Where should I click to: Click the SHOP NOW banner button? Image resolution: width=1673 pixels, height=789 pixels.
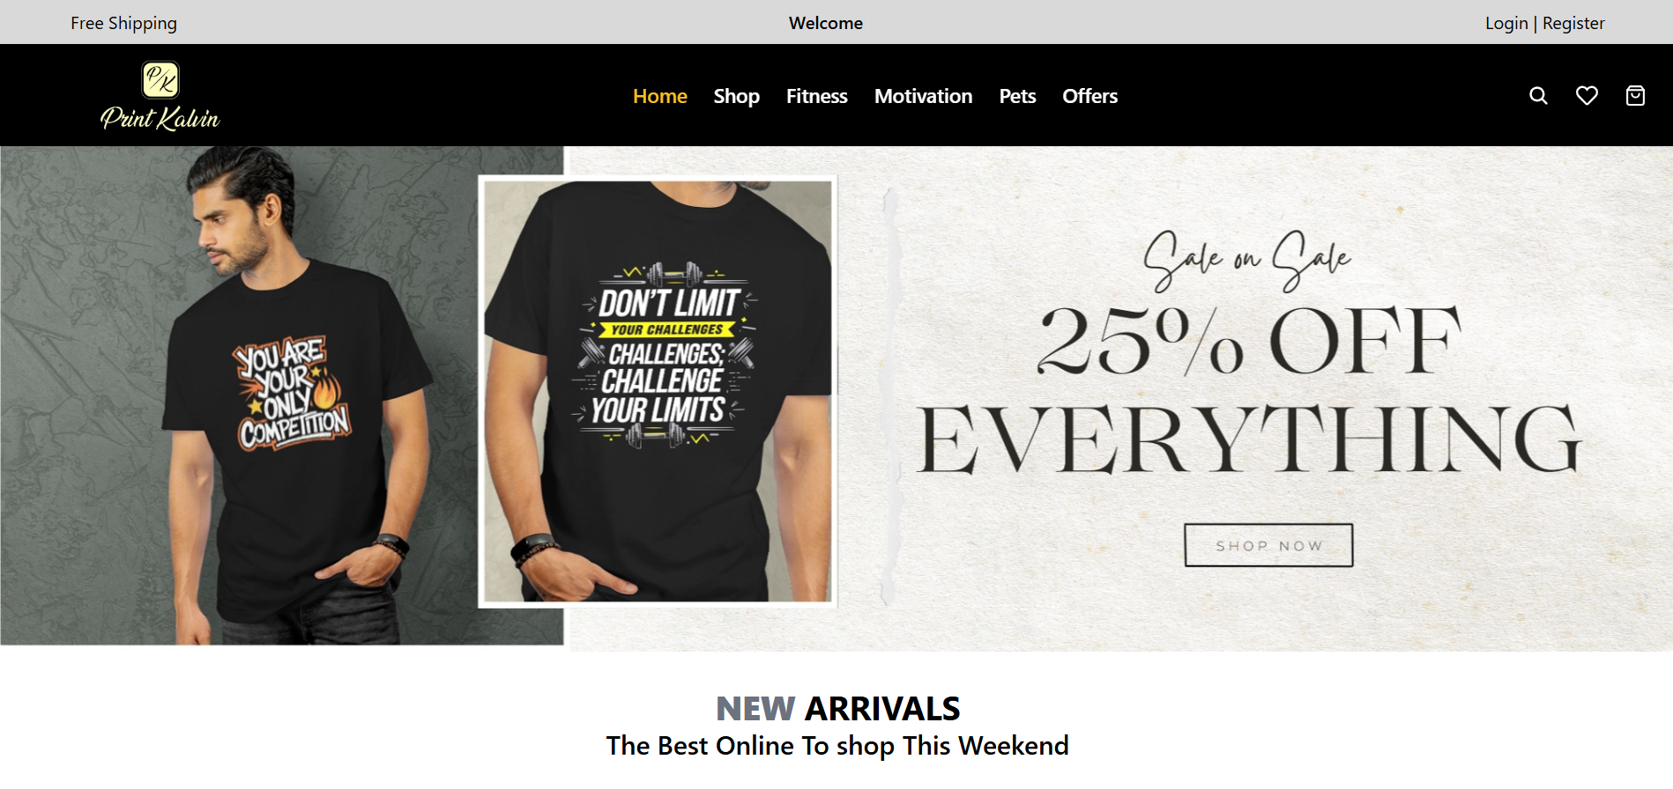point(1268,545)
